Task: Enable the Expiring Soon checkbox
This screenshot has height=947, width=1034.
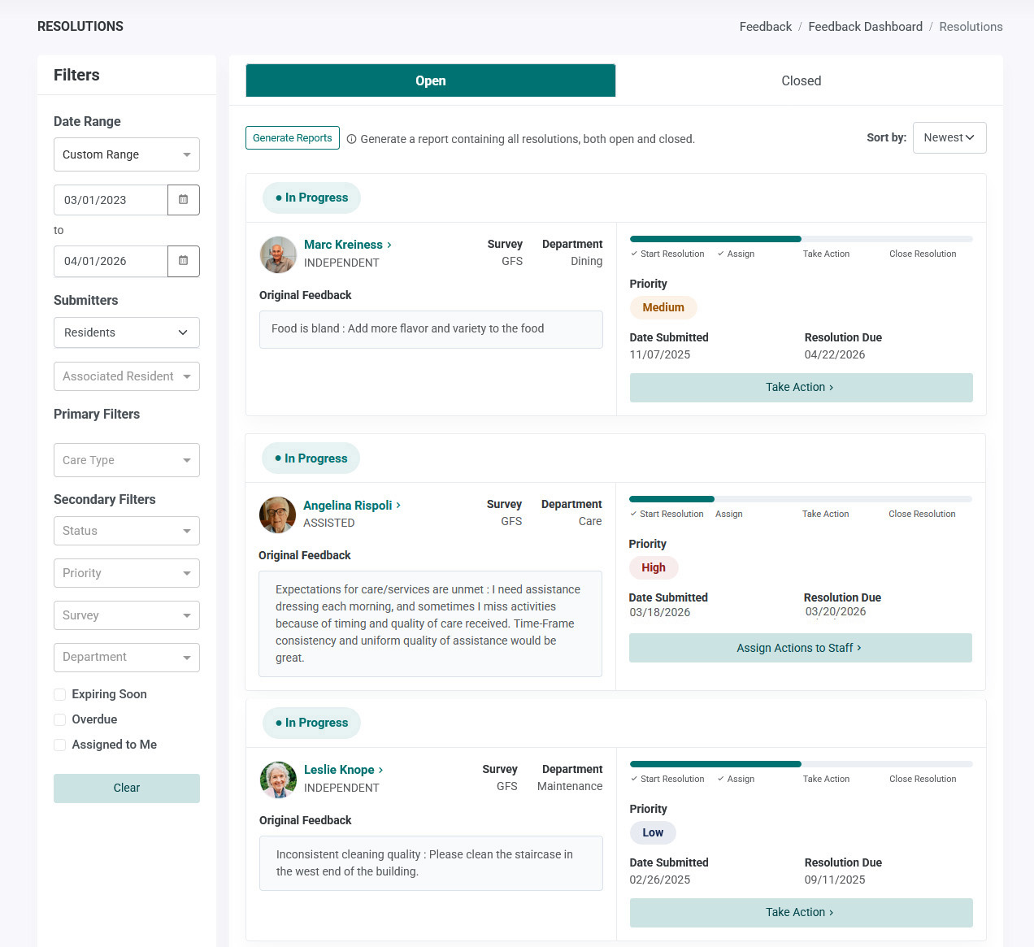Action: tap(59, 694)
